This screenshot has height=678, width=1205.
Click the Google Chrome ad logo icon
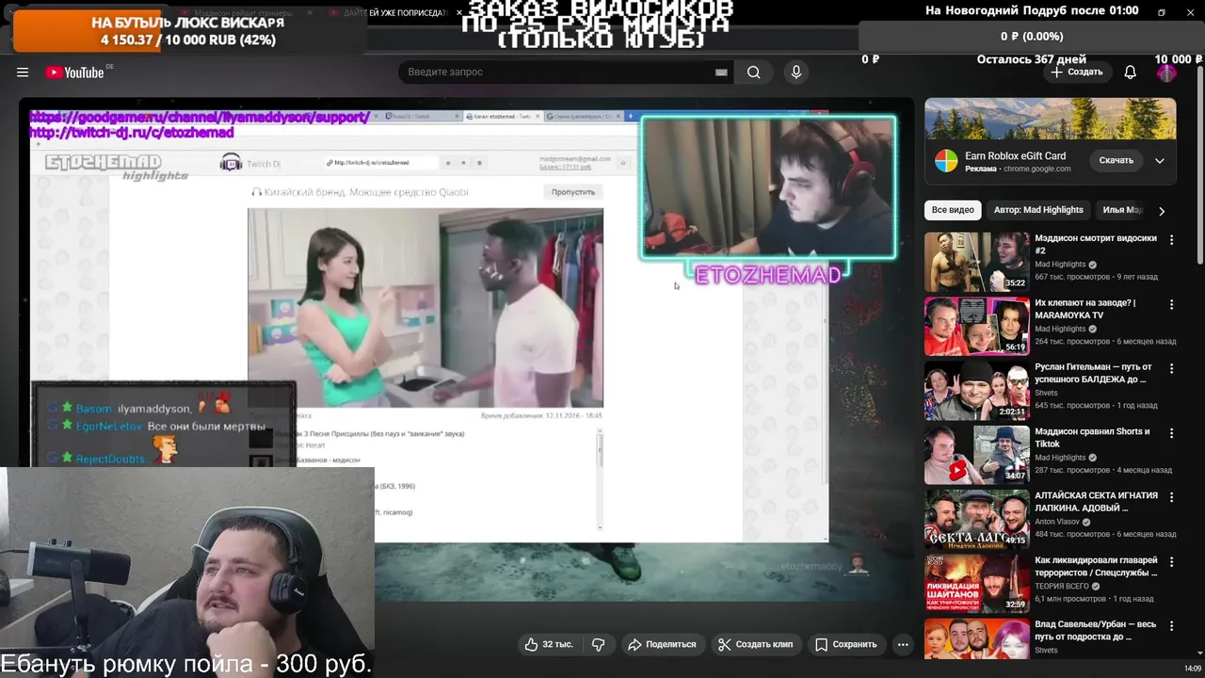pos(945,161)
